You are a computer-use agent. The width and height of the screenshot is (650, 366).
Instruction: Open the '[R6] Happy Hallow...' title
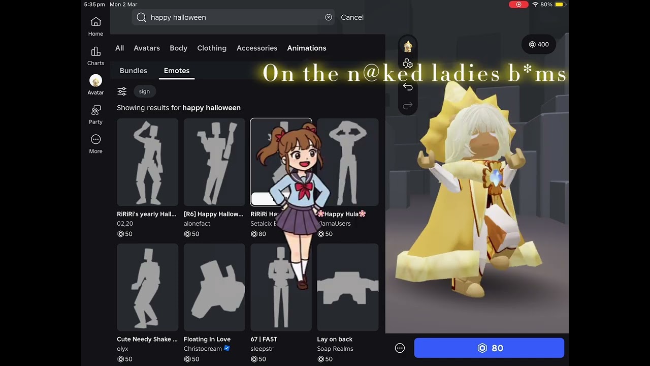(x=214, y=214)
